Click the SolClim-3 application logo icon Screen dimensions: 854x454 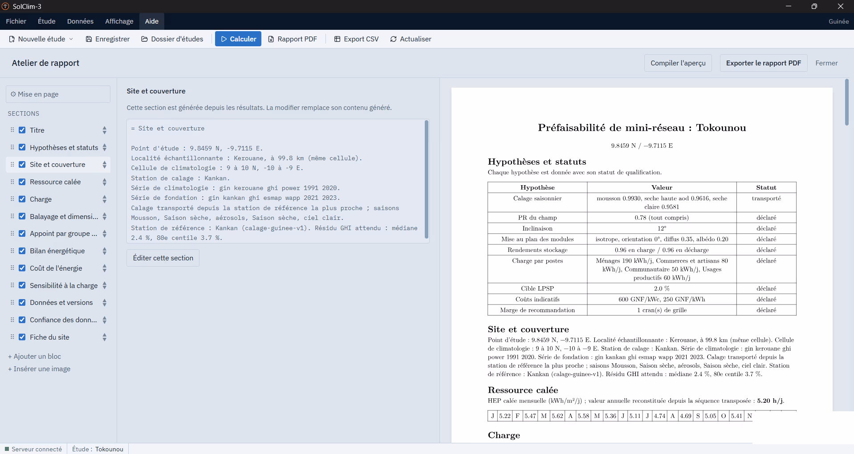pyautogui.click(x=5, y=6)
